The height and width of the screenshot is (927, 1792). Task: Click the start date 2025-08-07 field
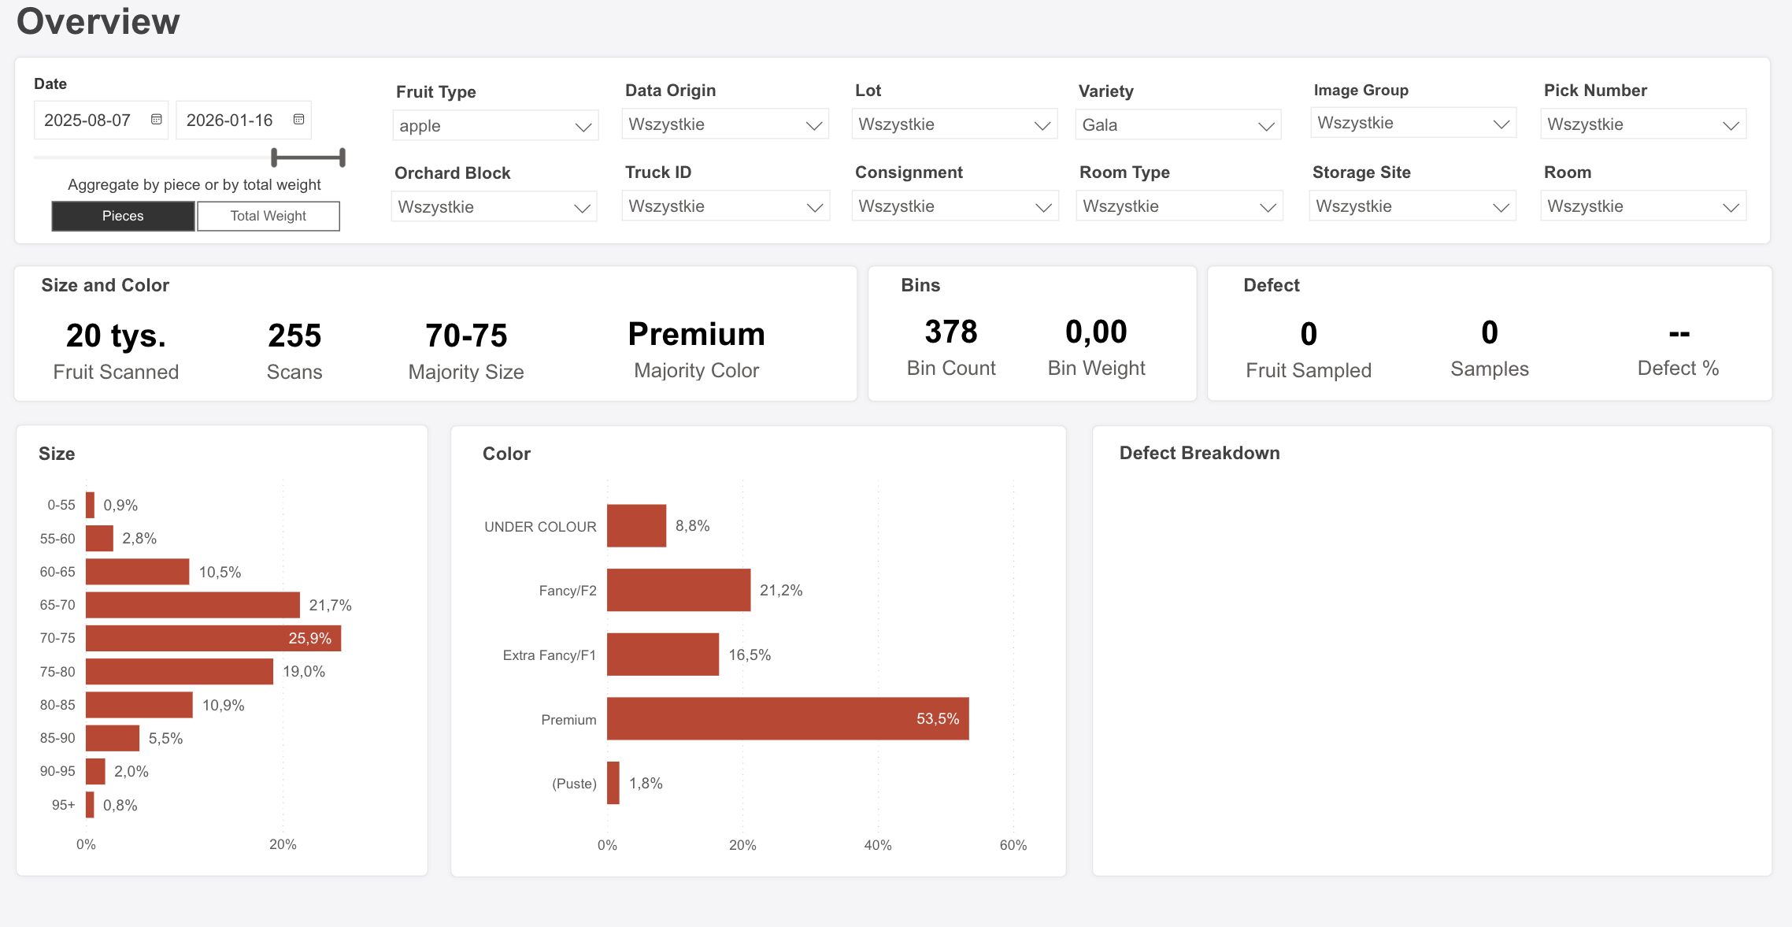pyautogui.click(x=88, y=121)
